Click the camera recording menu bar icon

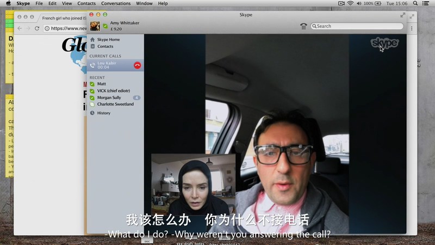coord(341,3)
